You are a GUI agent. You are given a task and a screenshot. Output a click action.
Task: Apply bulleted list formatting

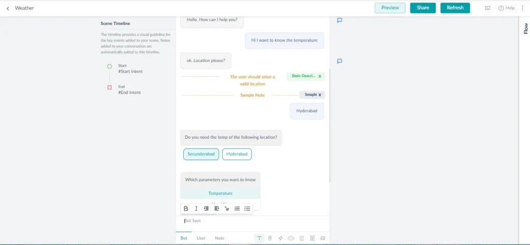[x=247, y=208]
